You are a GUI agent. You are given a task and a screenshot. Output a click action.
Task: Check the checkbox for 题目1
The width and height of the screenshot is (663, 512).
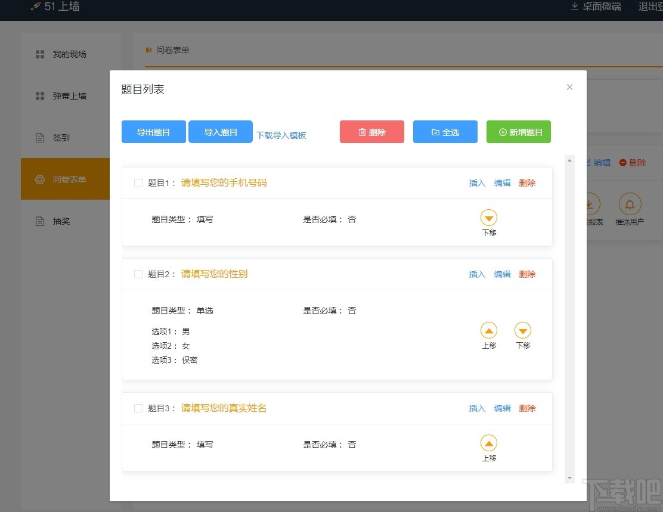[138, 183]
